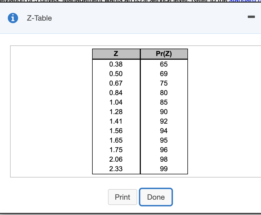This screenshot has width=261, height=215.
Task: Click the horizontal scrollbar at the bottom
Action: point(130,213)
